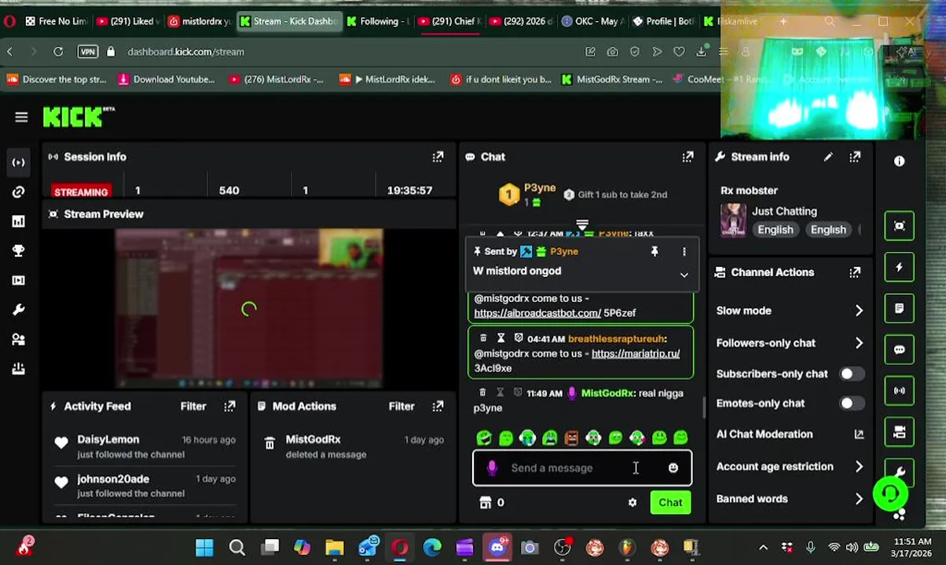946x565 pixels.
Task: Delete MistGodRx 11:49 AM message via trash
Action: point(483,392)
